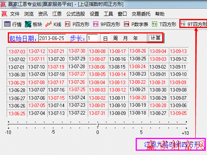Open the 窗口 menu
The height and width of the screenshot is (155, 207).
click(x=122, y=14)
